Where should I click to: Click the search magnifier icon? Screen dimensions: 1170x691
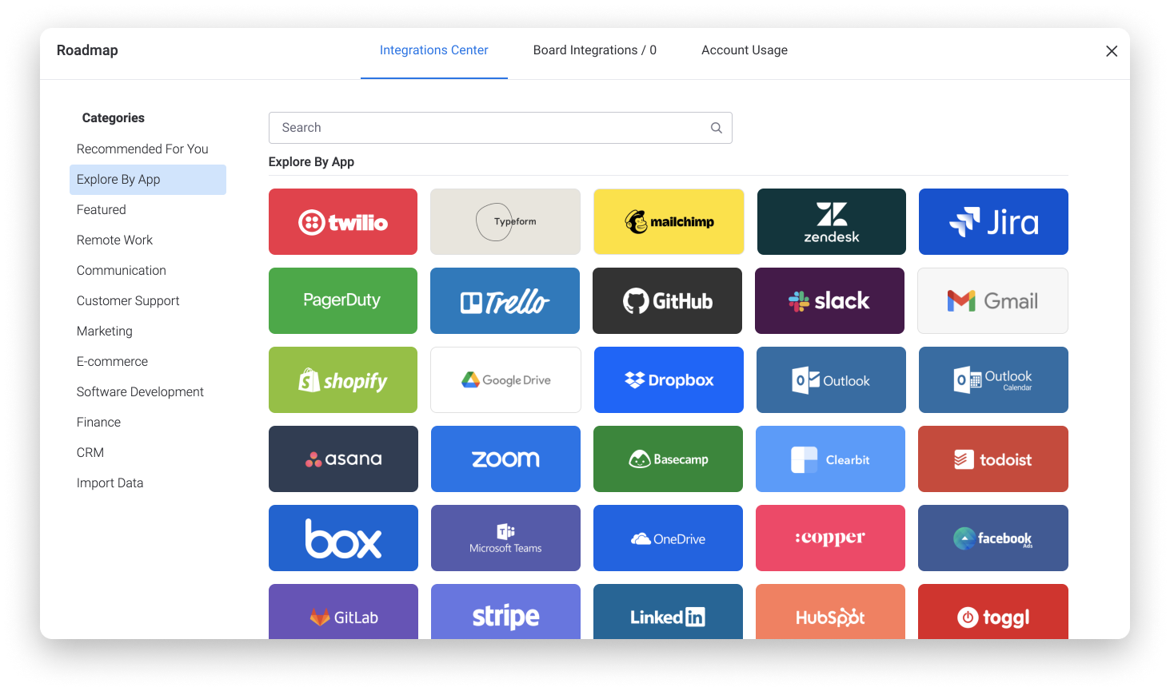[x=717, y=128]
